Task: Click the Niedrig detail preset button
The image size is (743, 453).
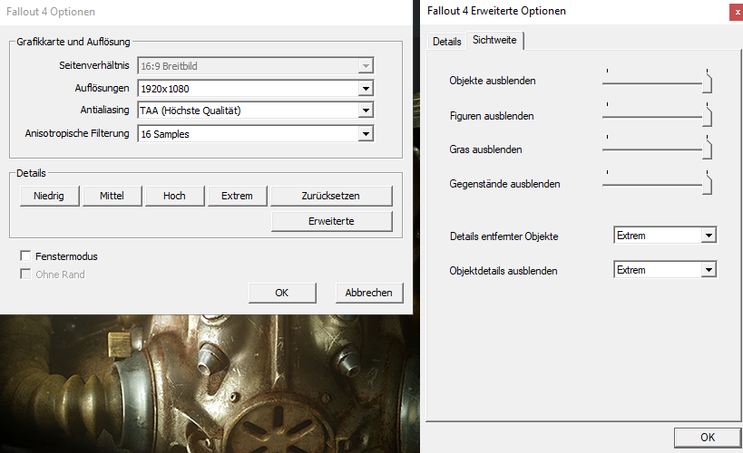Action: [x=49, y=196]
